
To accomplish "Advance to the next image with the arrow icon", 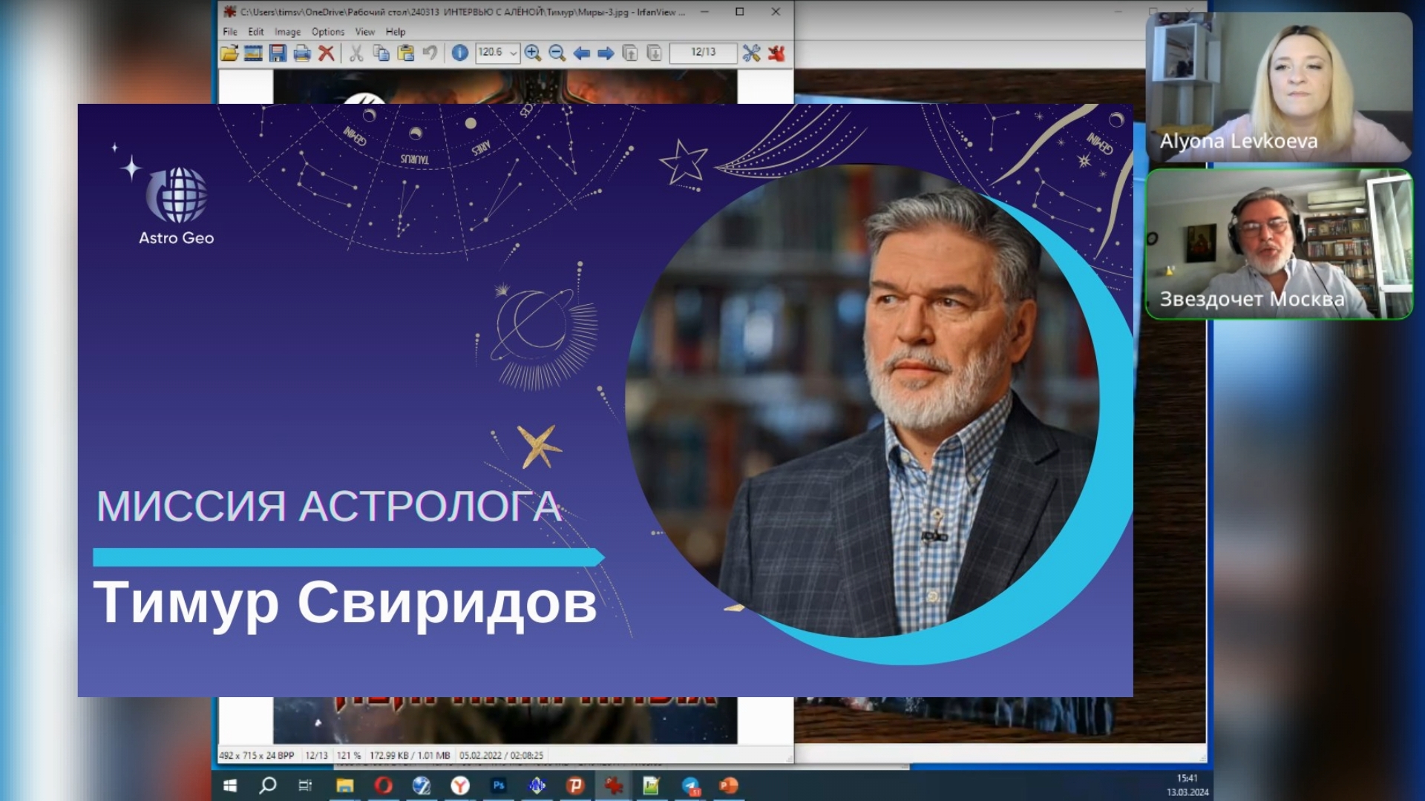I will pos(606,53).
